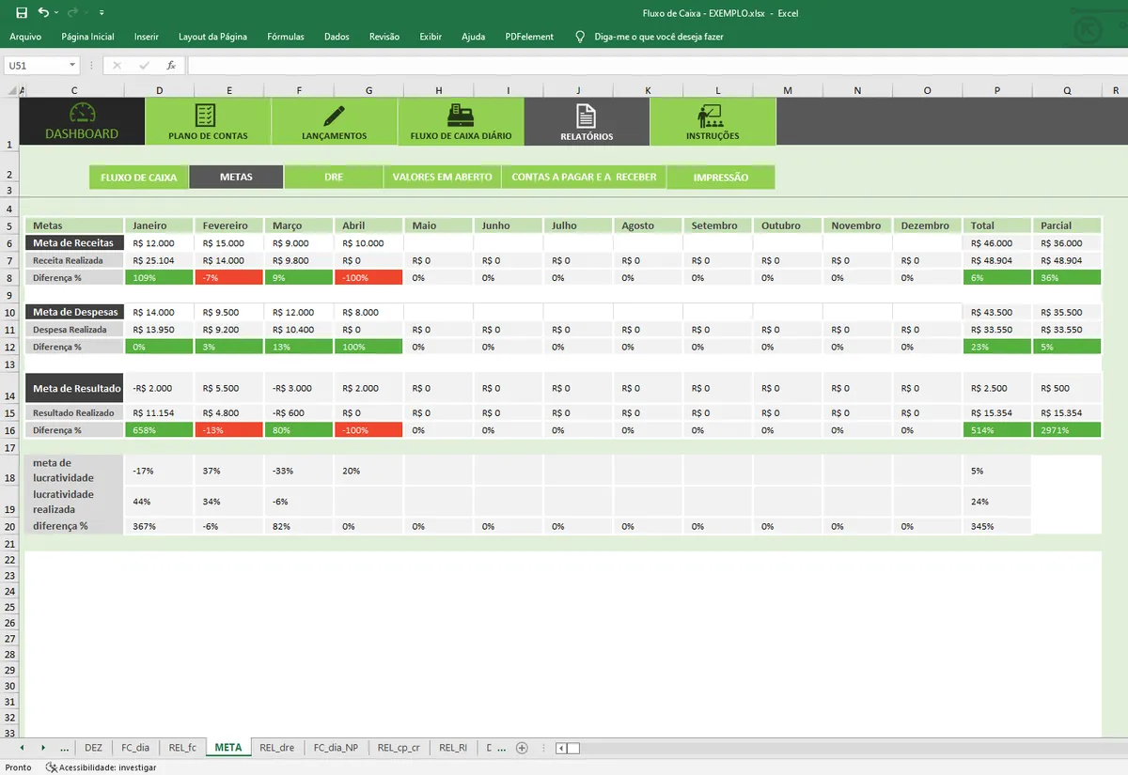Switch to the REL_dre sheet tab
Viewport: 1128px width, 775px height.
tap(276, 748)
